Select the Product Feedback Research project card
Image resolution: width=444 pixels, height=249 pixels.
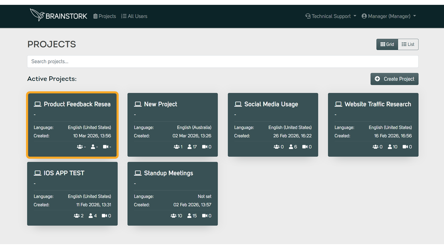pyautogui.click(x=72, y=125)
